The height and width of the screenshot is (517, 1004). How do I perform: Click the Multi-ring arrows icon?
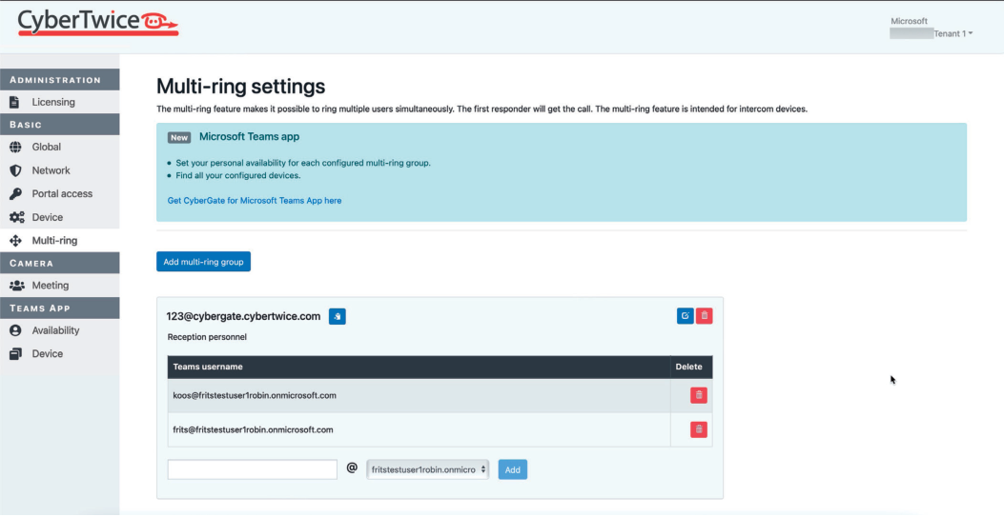pos(16,241)
